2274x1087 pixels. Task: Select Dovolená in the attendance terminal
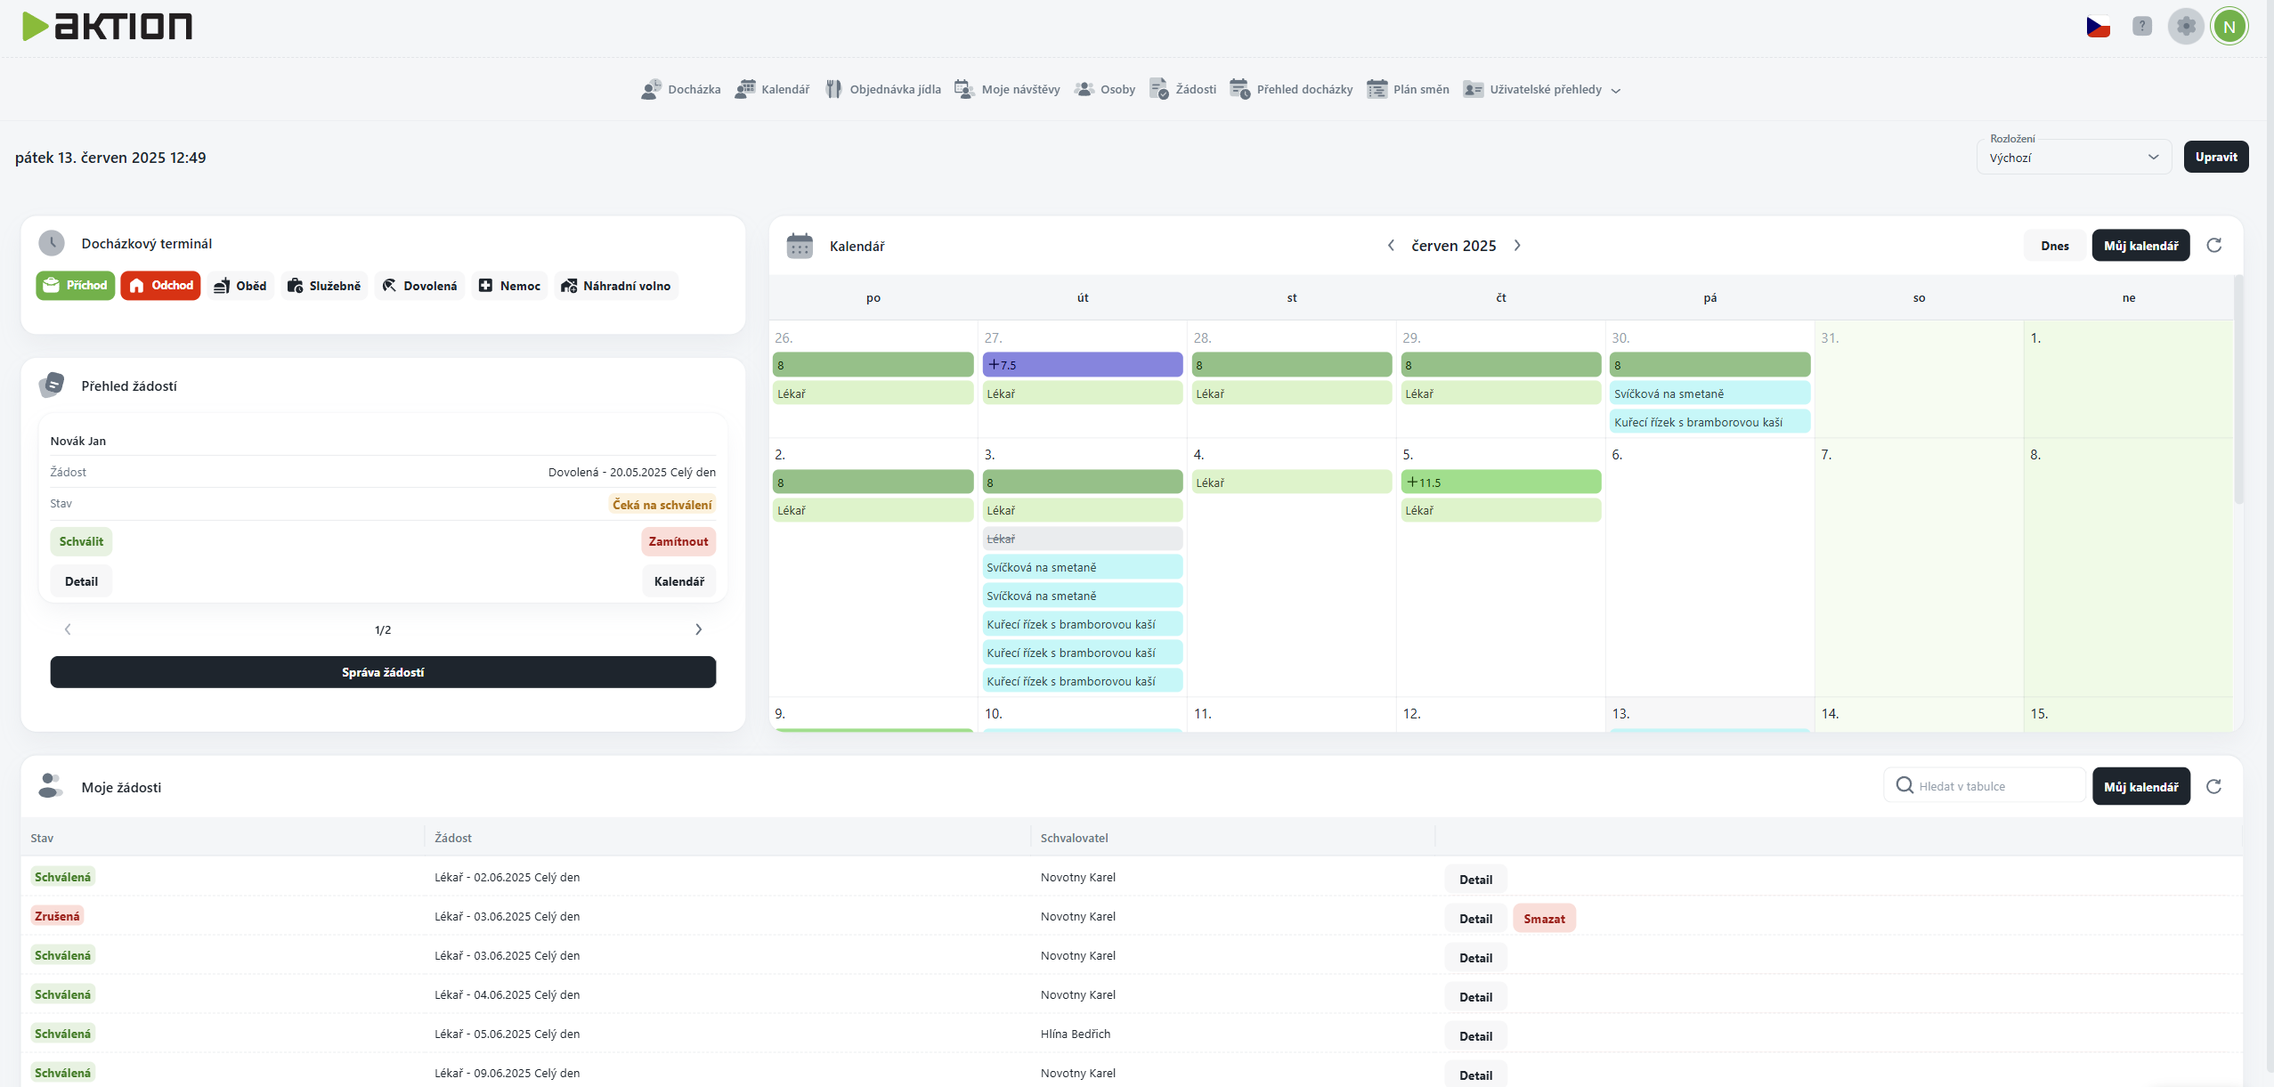(x=419, y=286)
